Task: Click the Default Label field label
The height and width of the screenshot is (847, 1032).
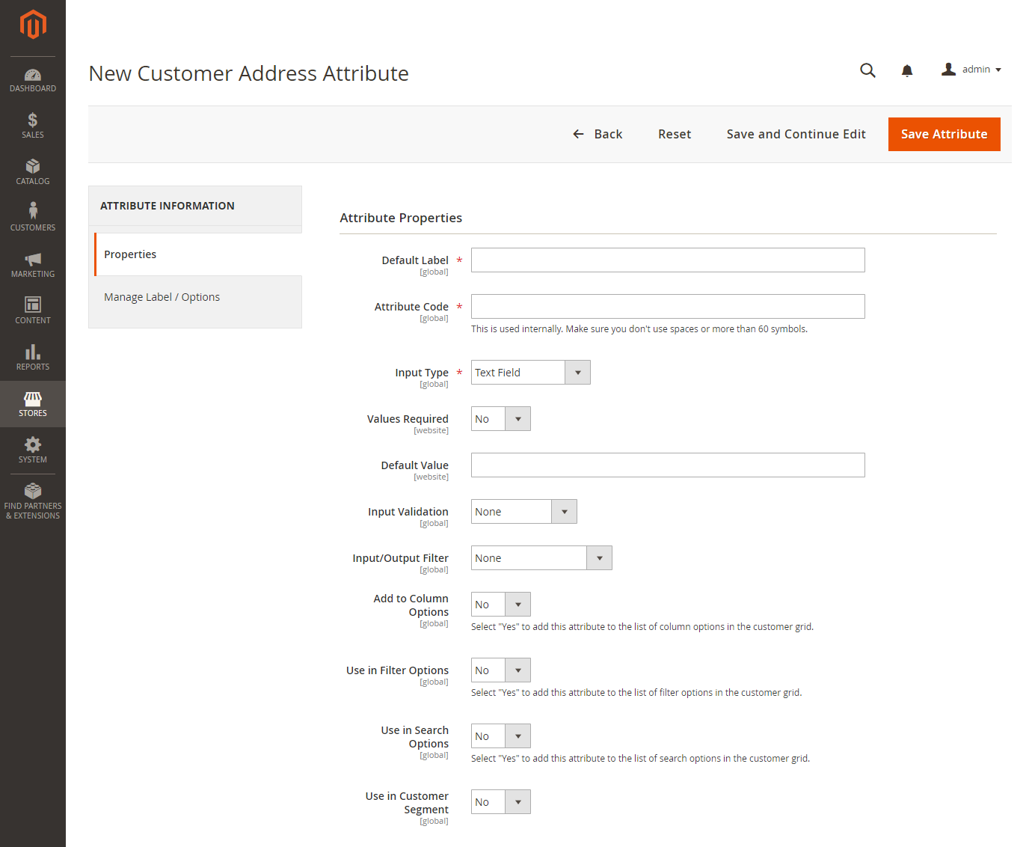Action: tap(415, 260)
